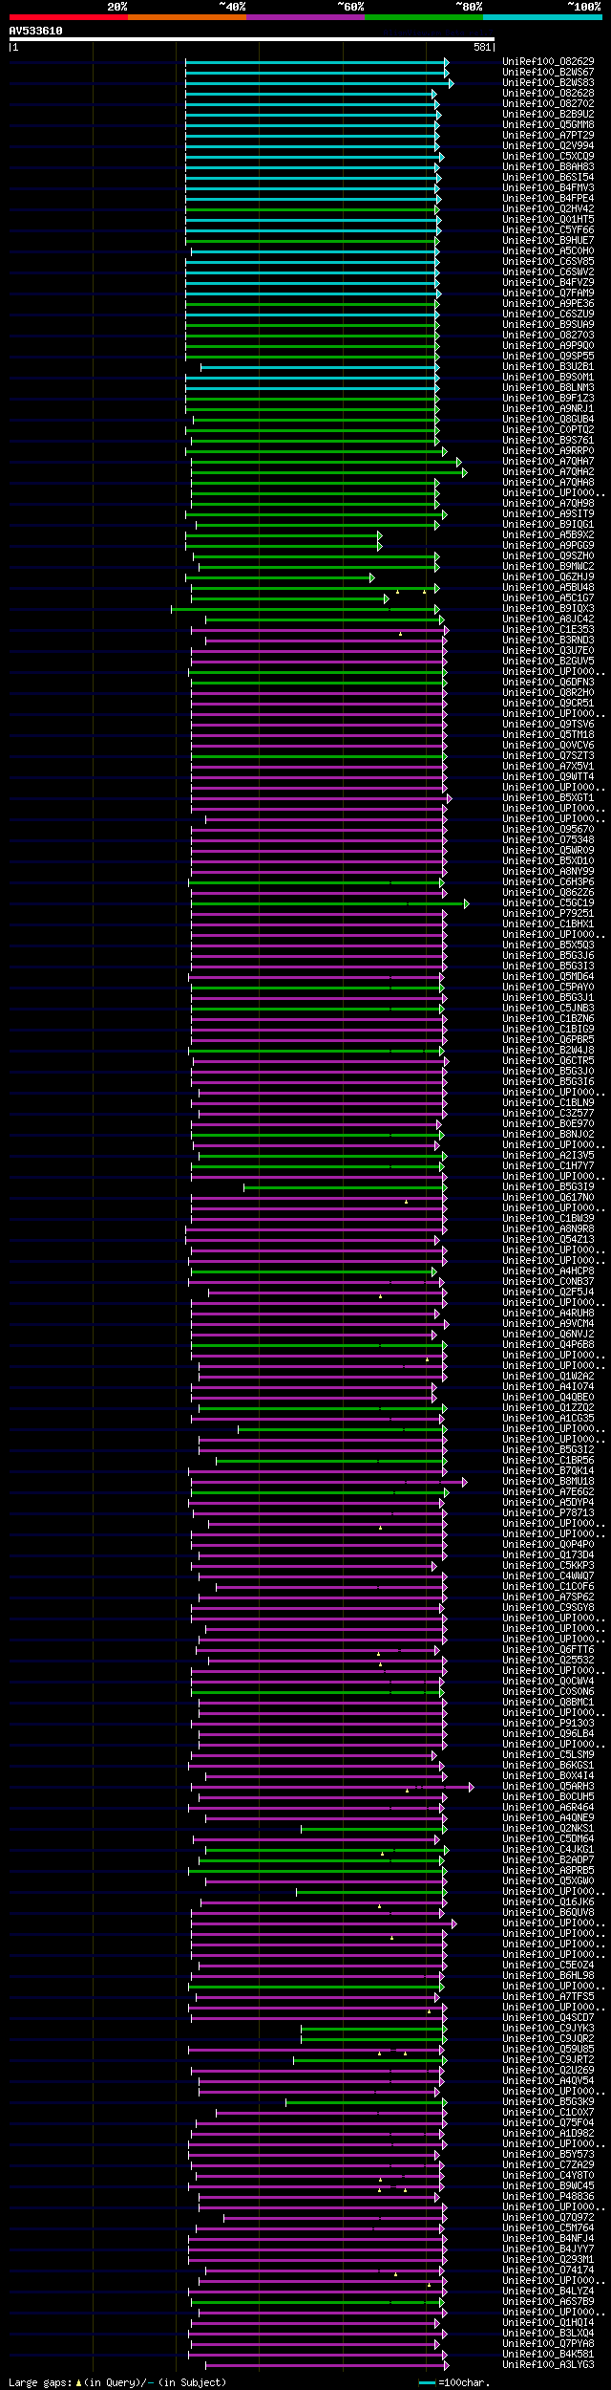Select the UniRef100_A3LYG3 label
The image size is (611, 2390).
[548, 2365]
